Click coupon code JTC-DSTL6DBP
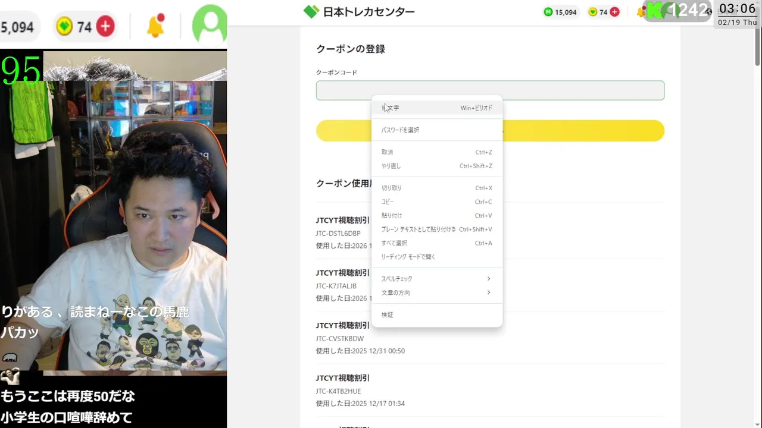The image size is (762, 428). [x=338, y=234]
